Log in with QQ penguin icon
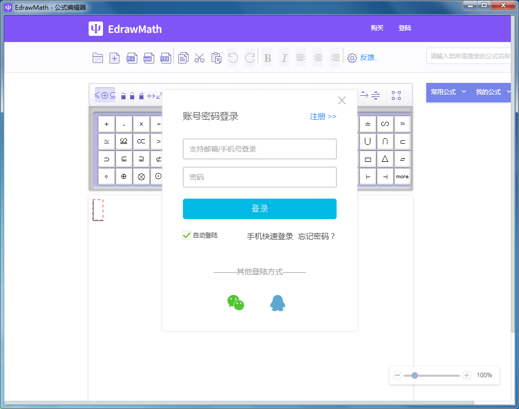The width and height of the screenshot is (519, 409). point(277,303)
